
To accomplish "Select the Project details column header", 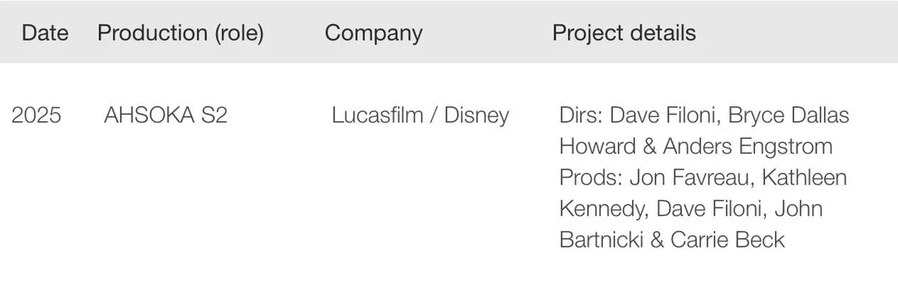I will (x=624, y=33).
